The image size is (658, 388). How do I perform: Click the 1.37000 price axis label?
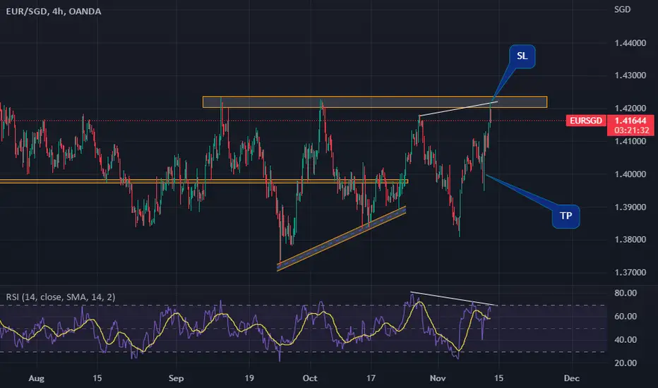click(630, 272)
